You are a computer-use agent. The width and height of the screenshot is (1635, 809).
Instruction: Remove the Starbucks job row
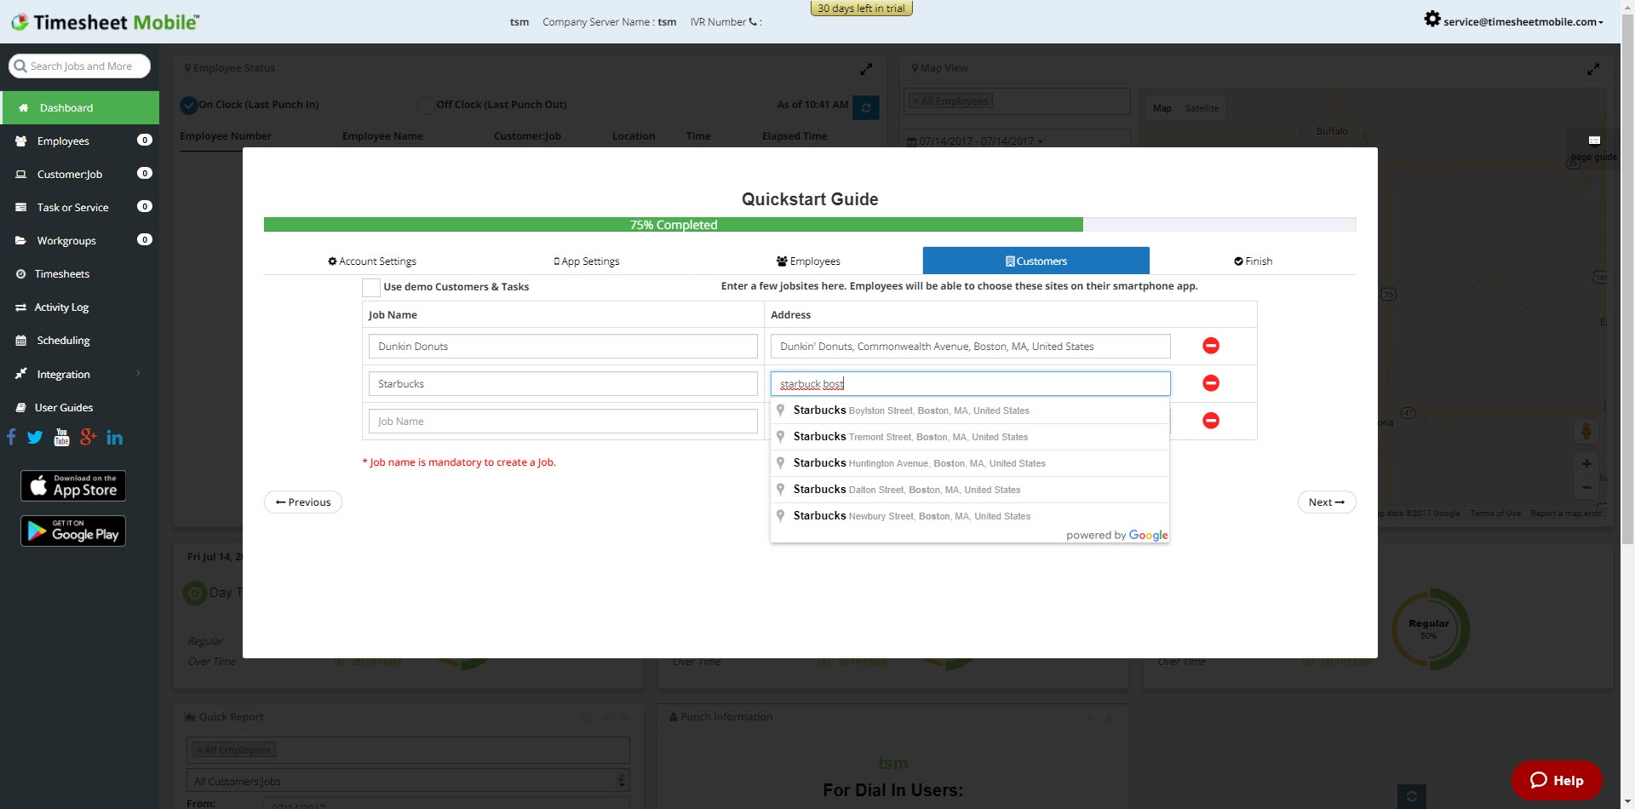1210,383
